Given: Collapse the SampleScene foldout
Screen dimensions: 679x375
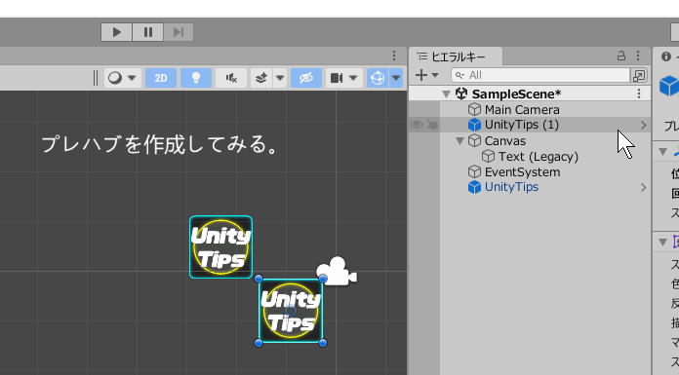Looking at the screenshot, I should (x=446, y=94).
